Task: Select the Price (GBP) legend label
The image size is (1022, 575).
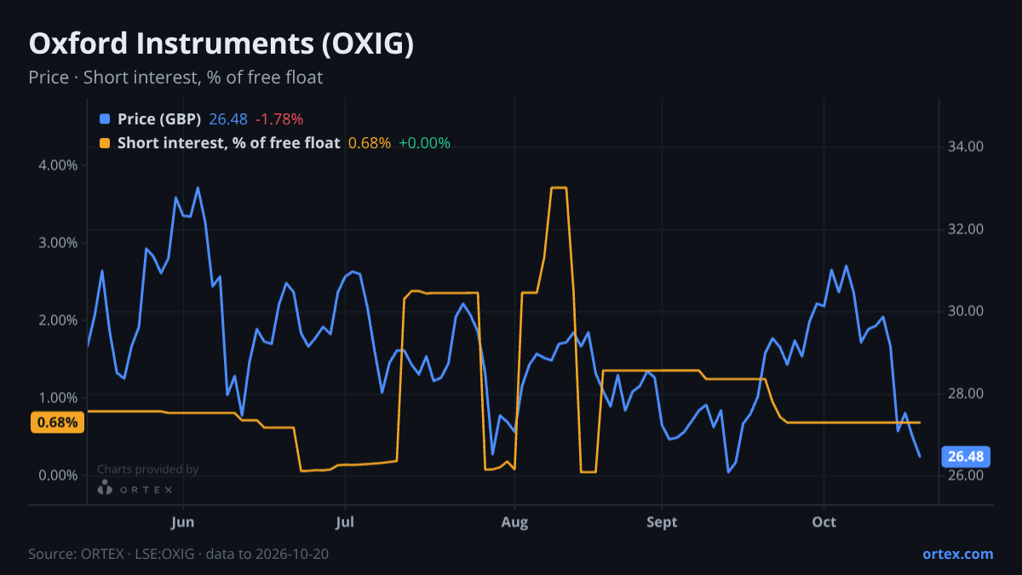Action: coord(159,118)
